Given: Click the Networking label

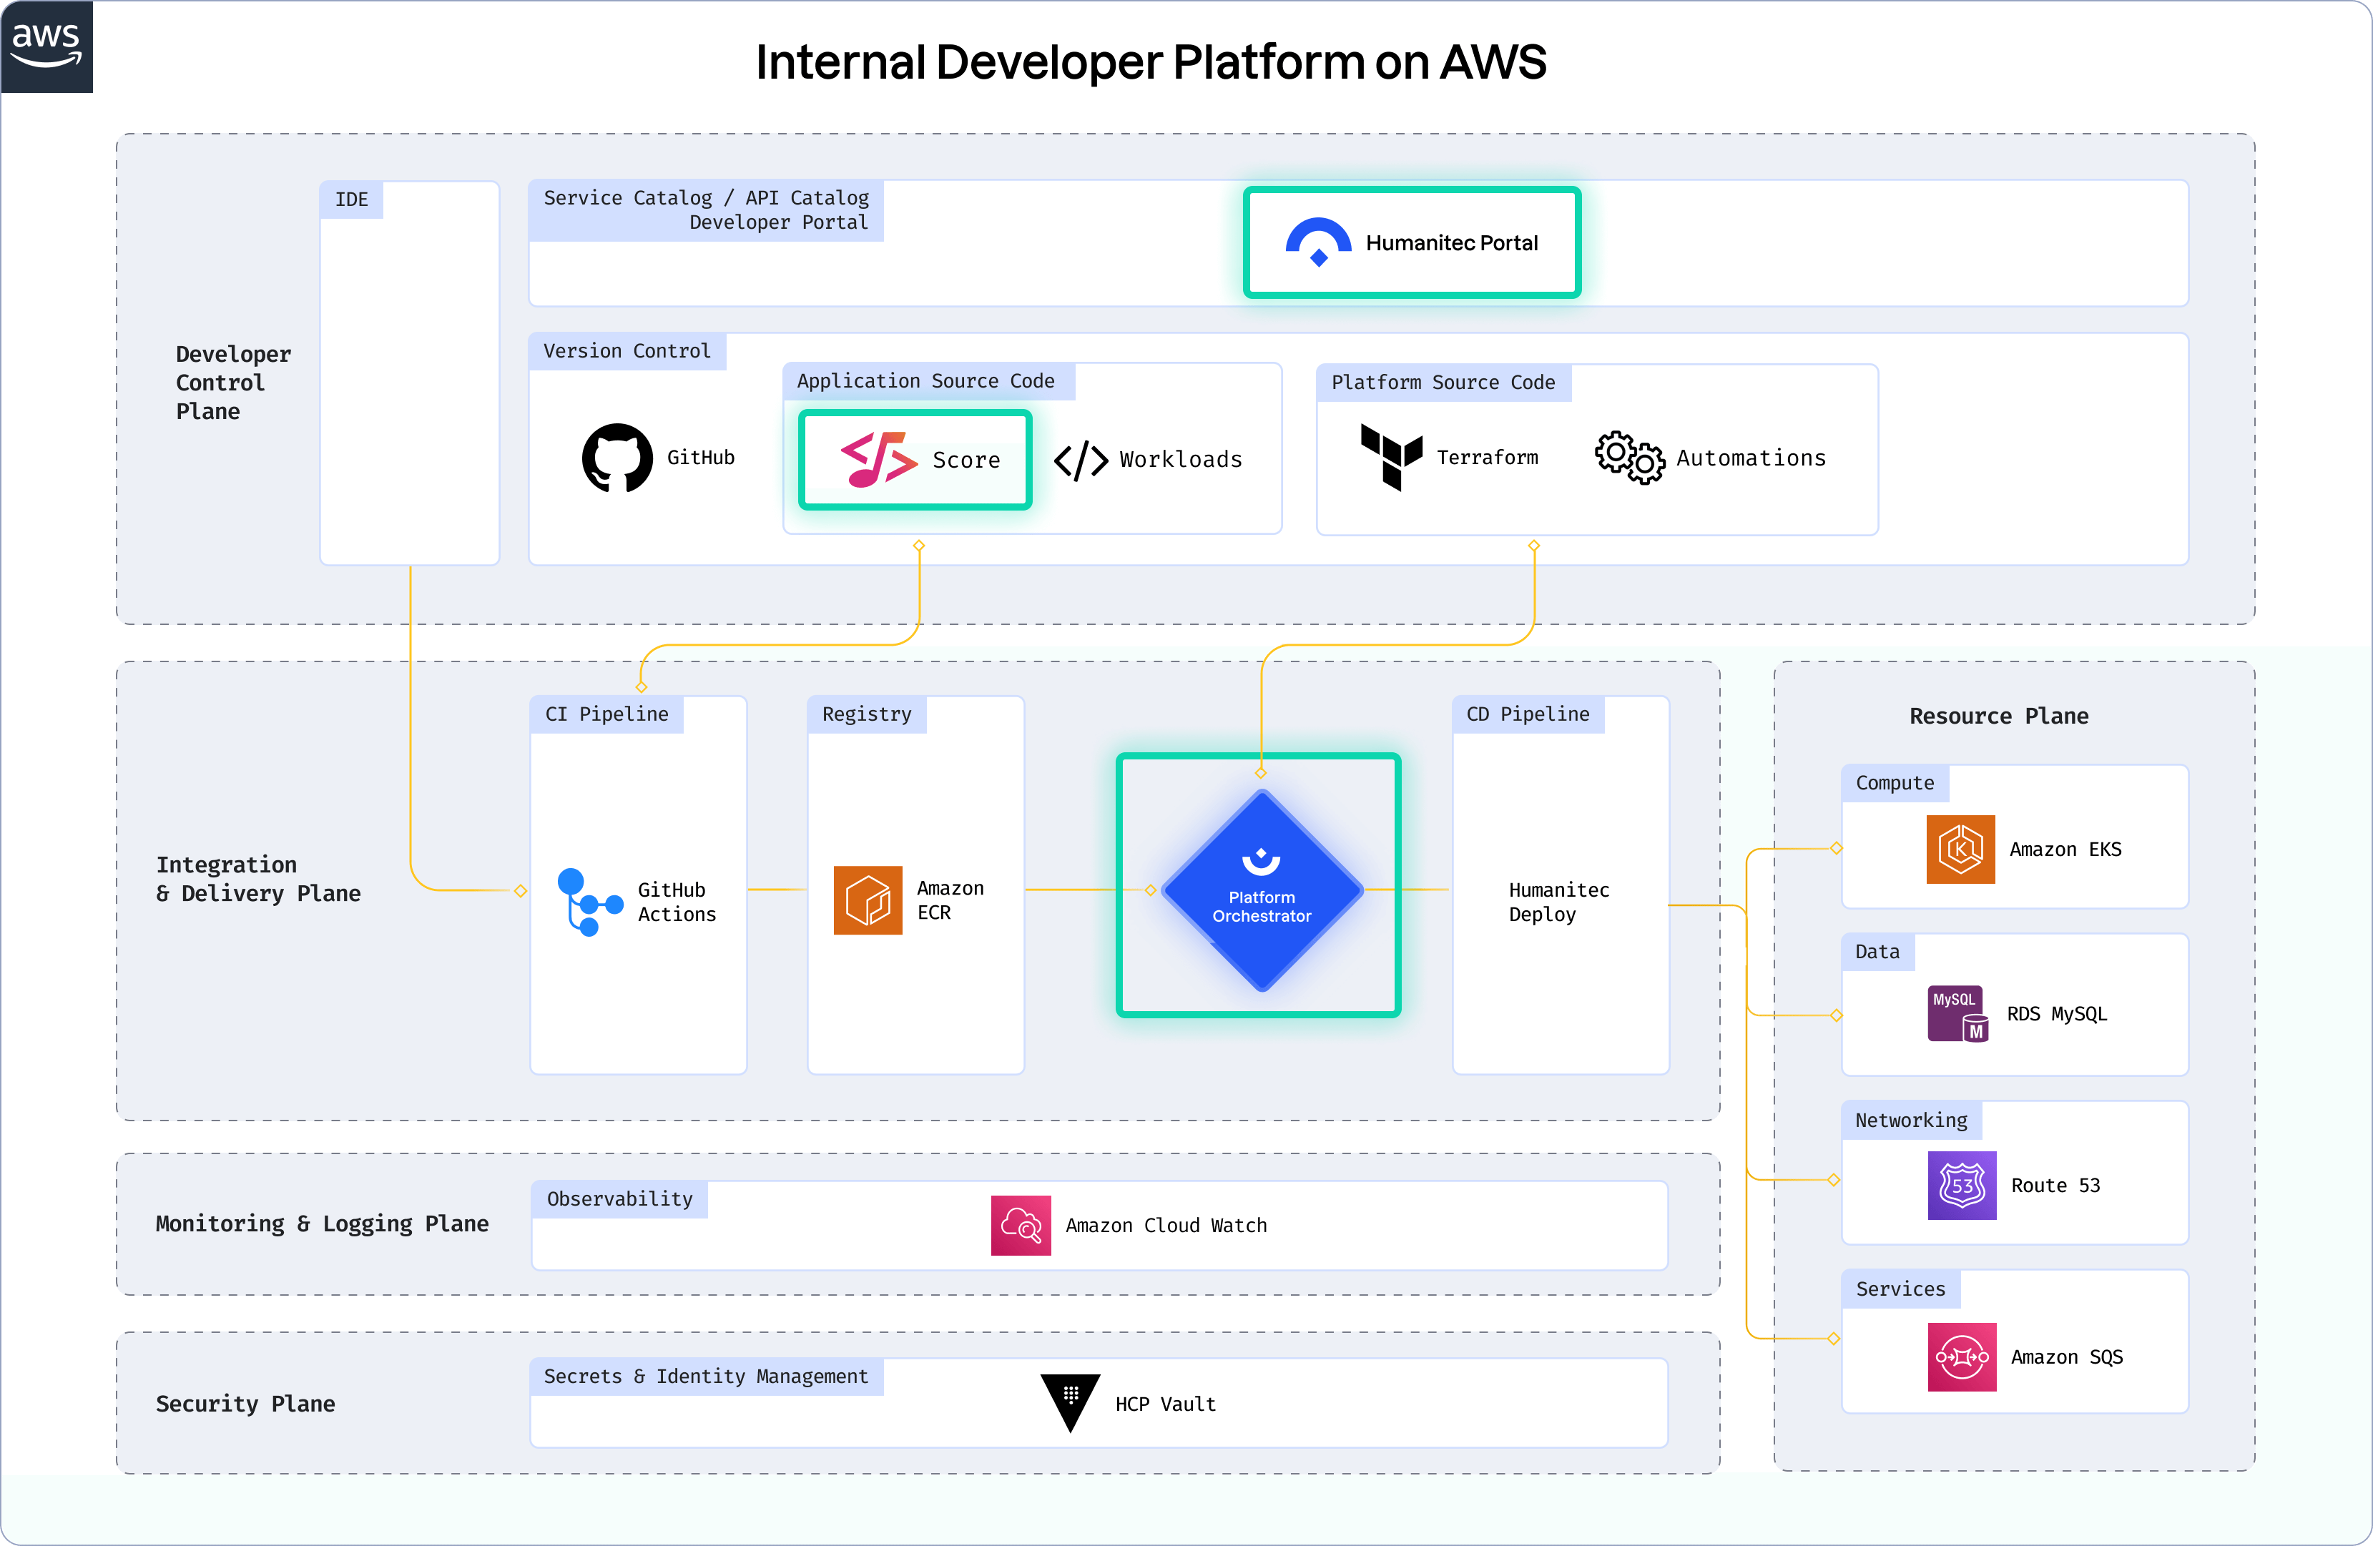Looking at the screenshot, I should coord(1912,1121).
